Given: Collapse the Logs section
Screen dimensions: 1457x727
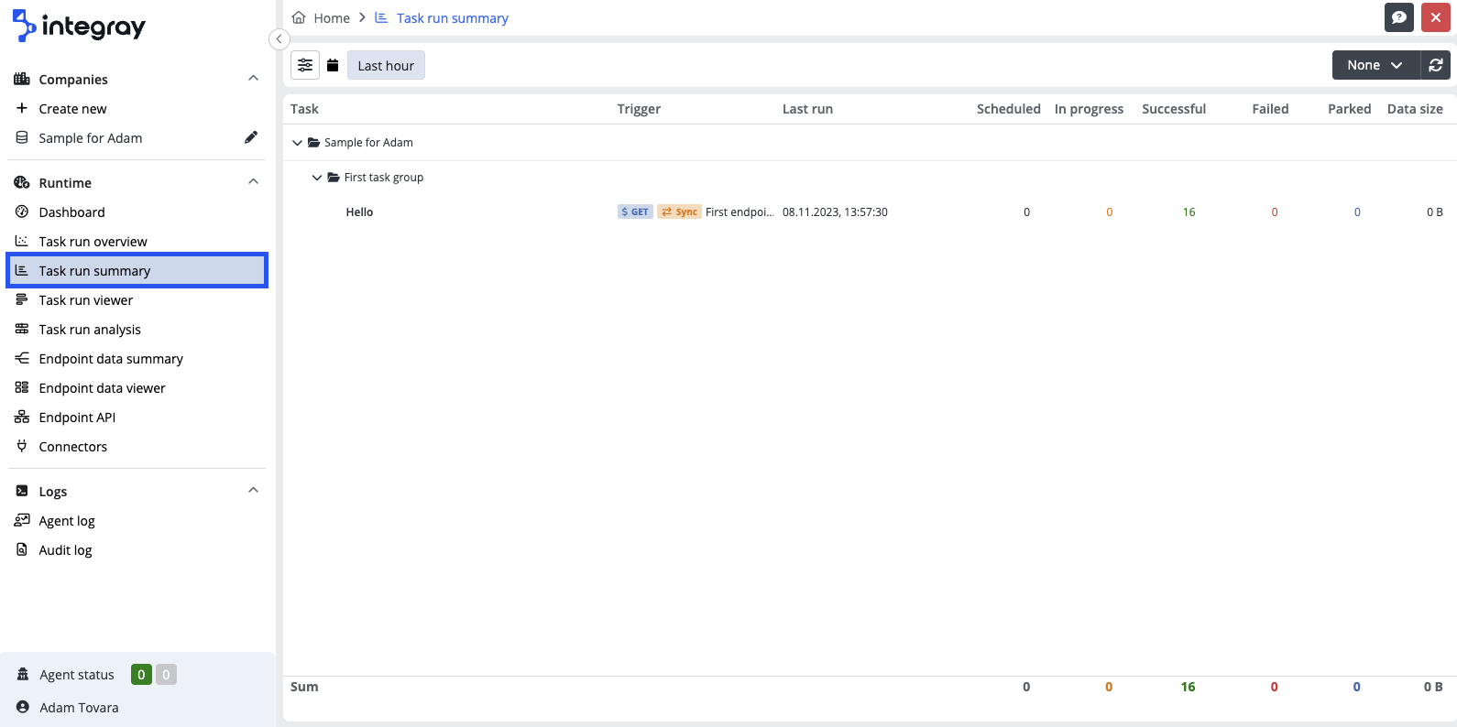Looking at the screenshot, I should tap(253, 491).
